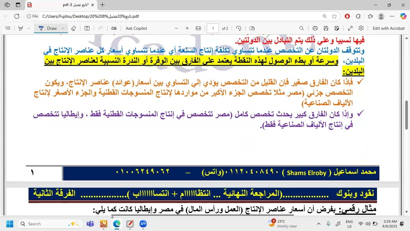Switch the ENG US input language
This screenshot has height=231, width=410.
(349, 224)
